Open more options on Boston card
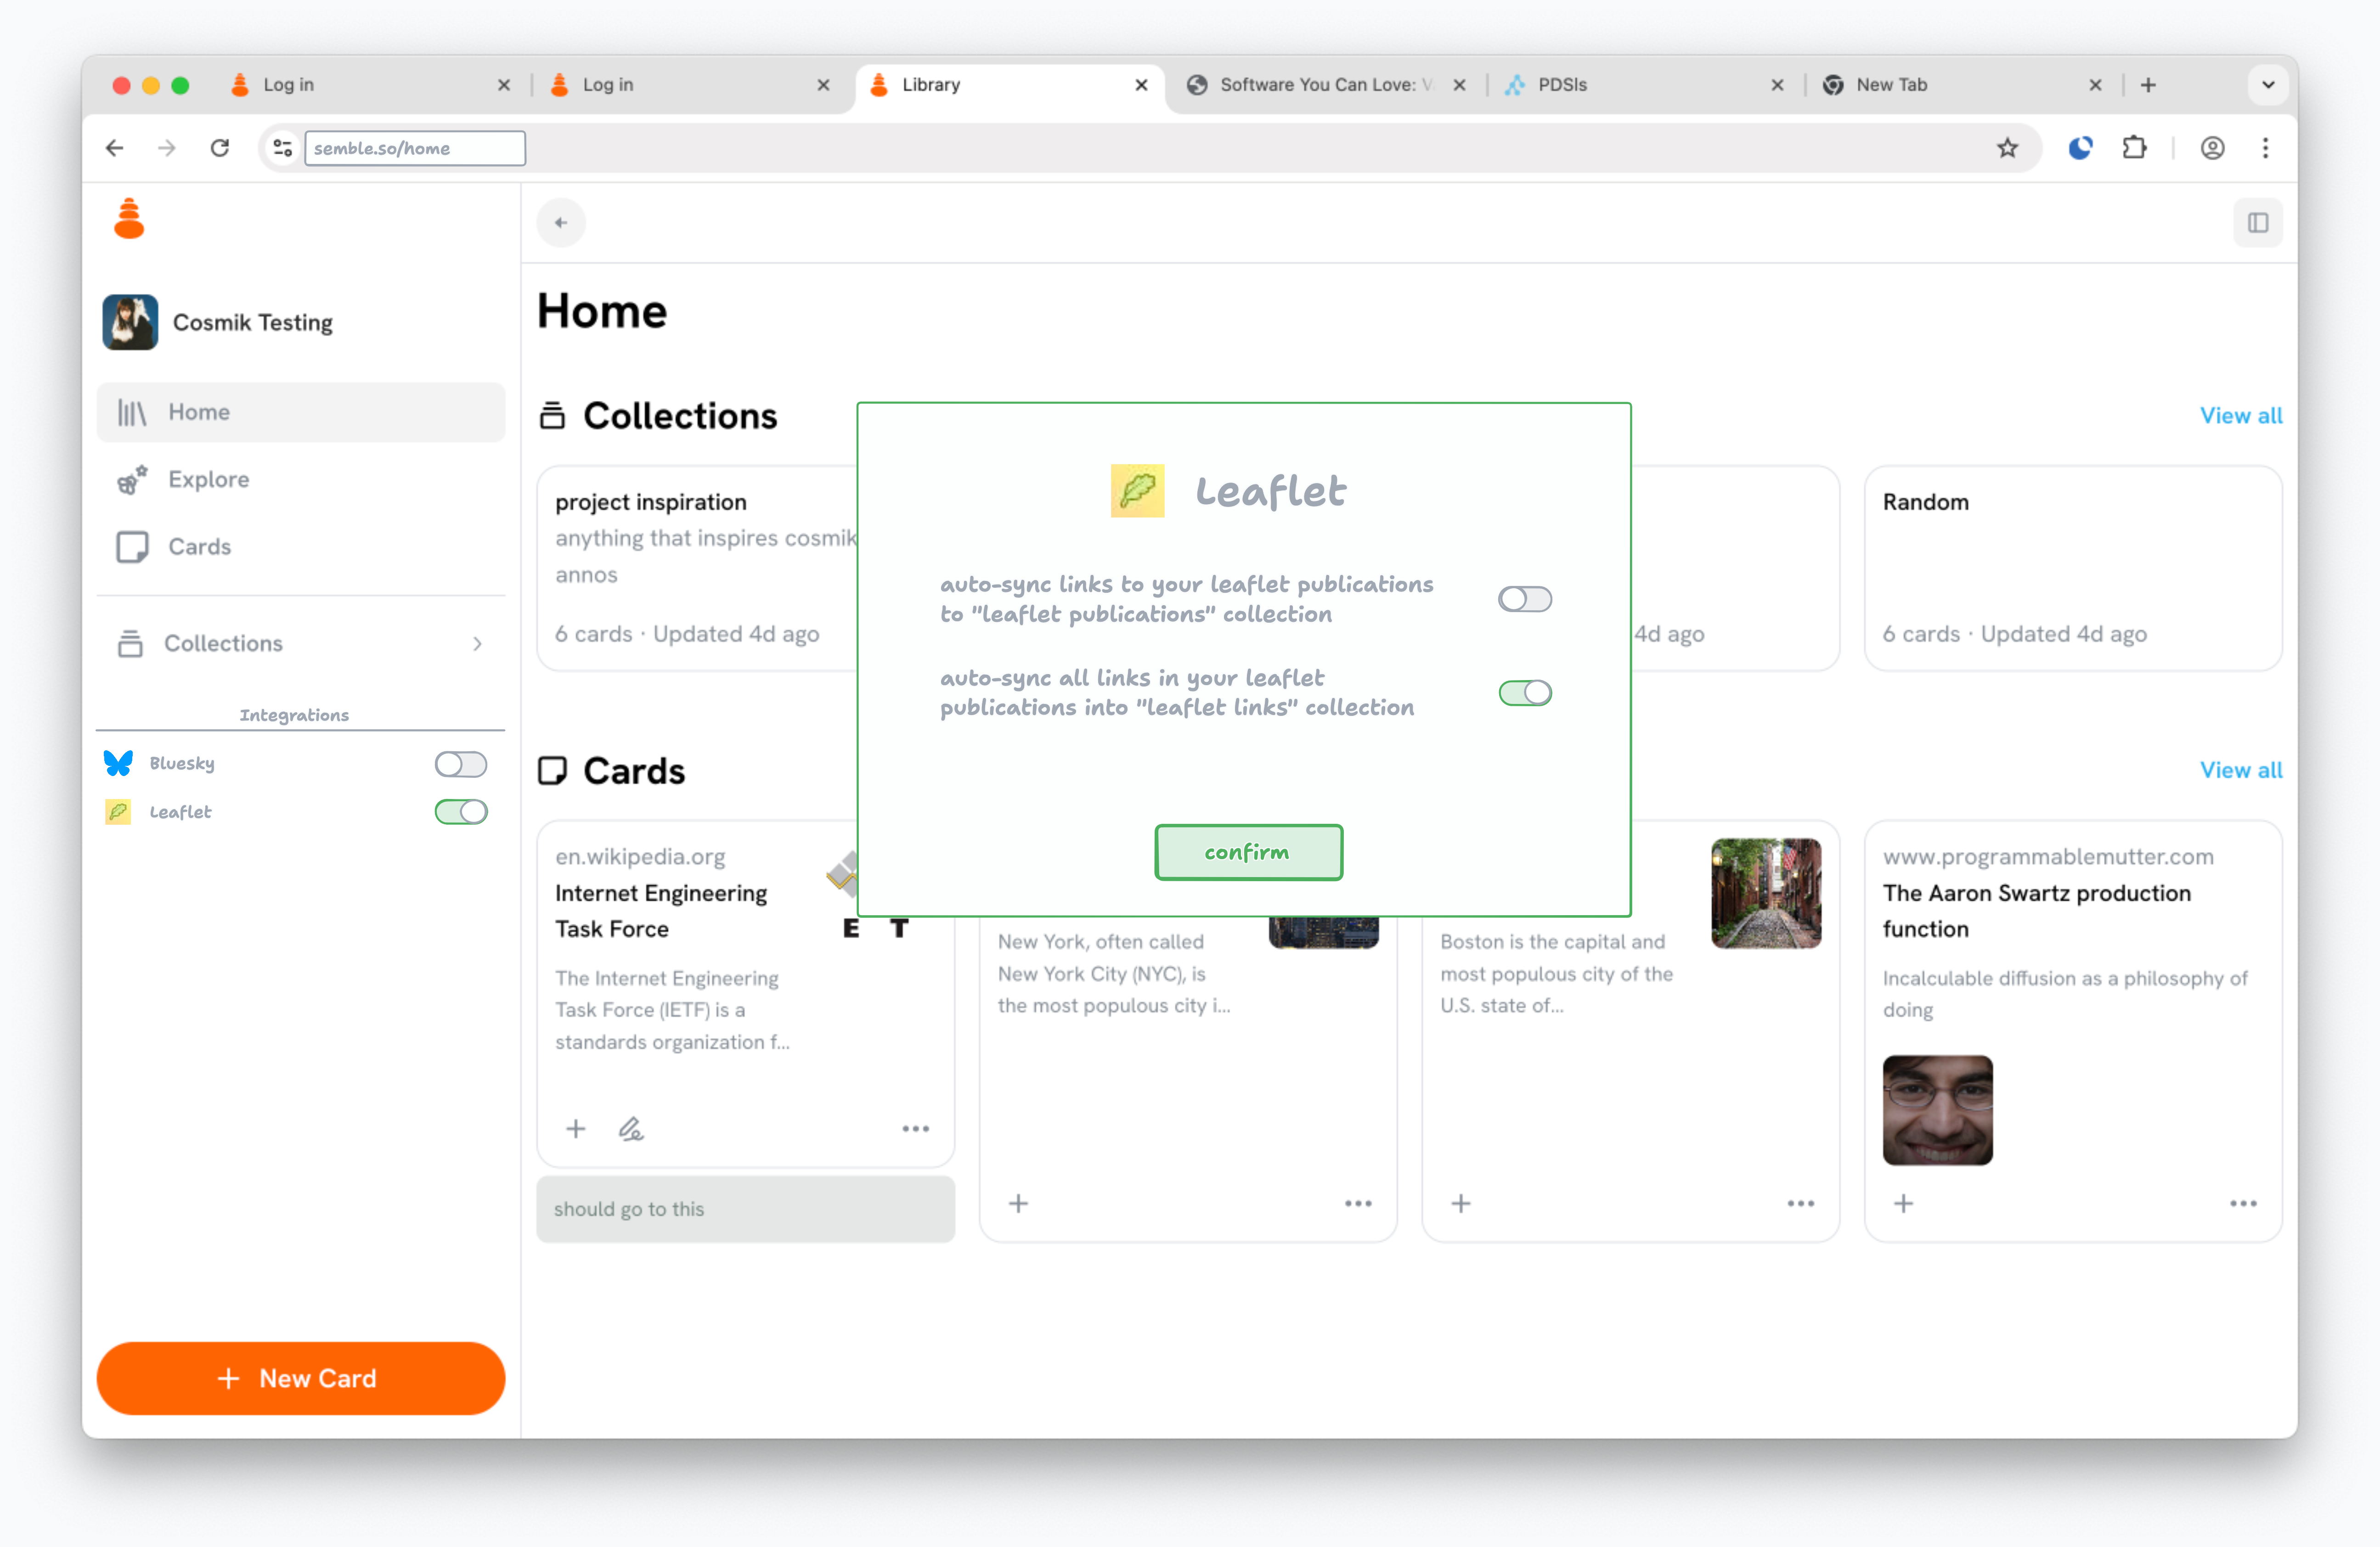 click(x=1800, y=1203)
